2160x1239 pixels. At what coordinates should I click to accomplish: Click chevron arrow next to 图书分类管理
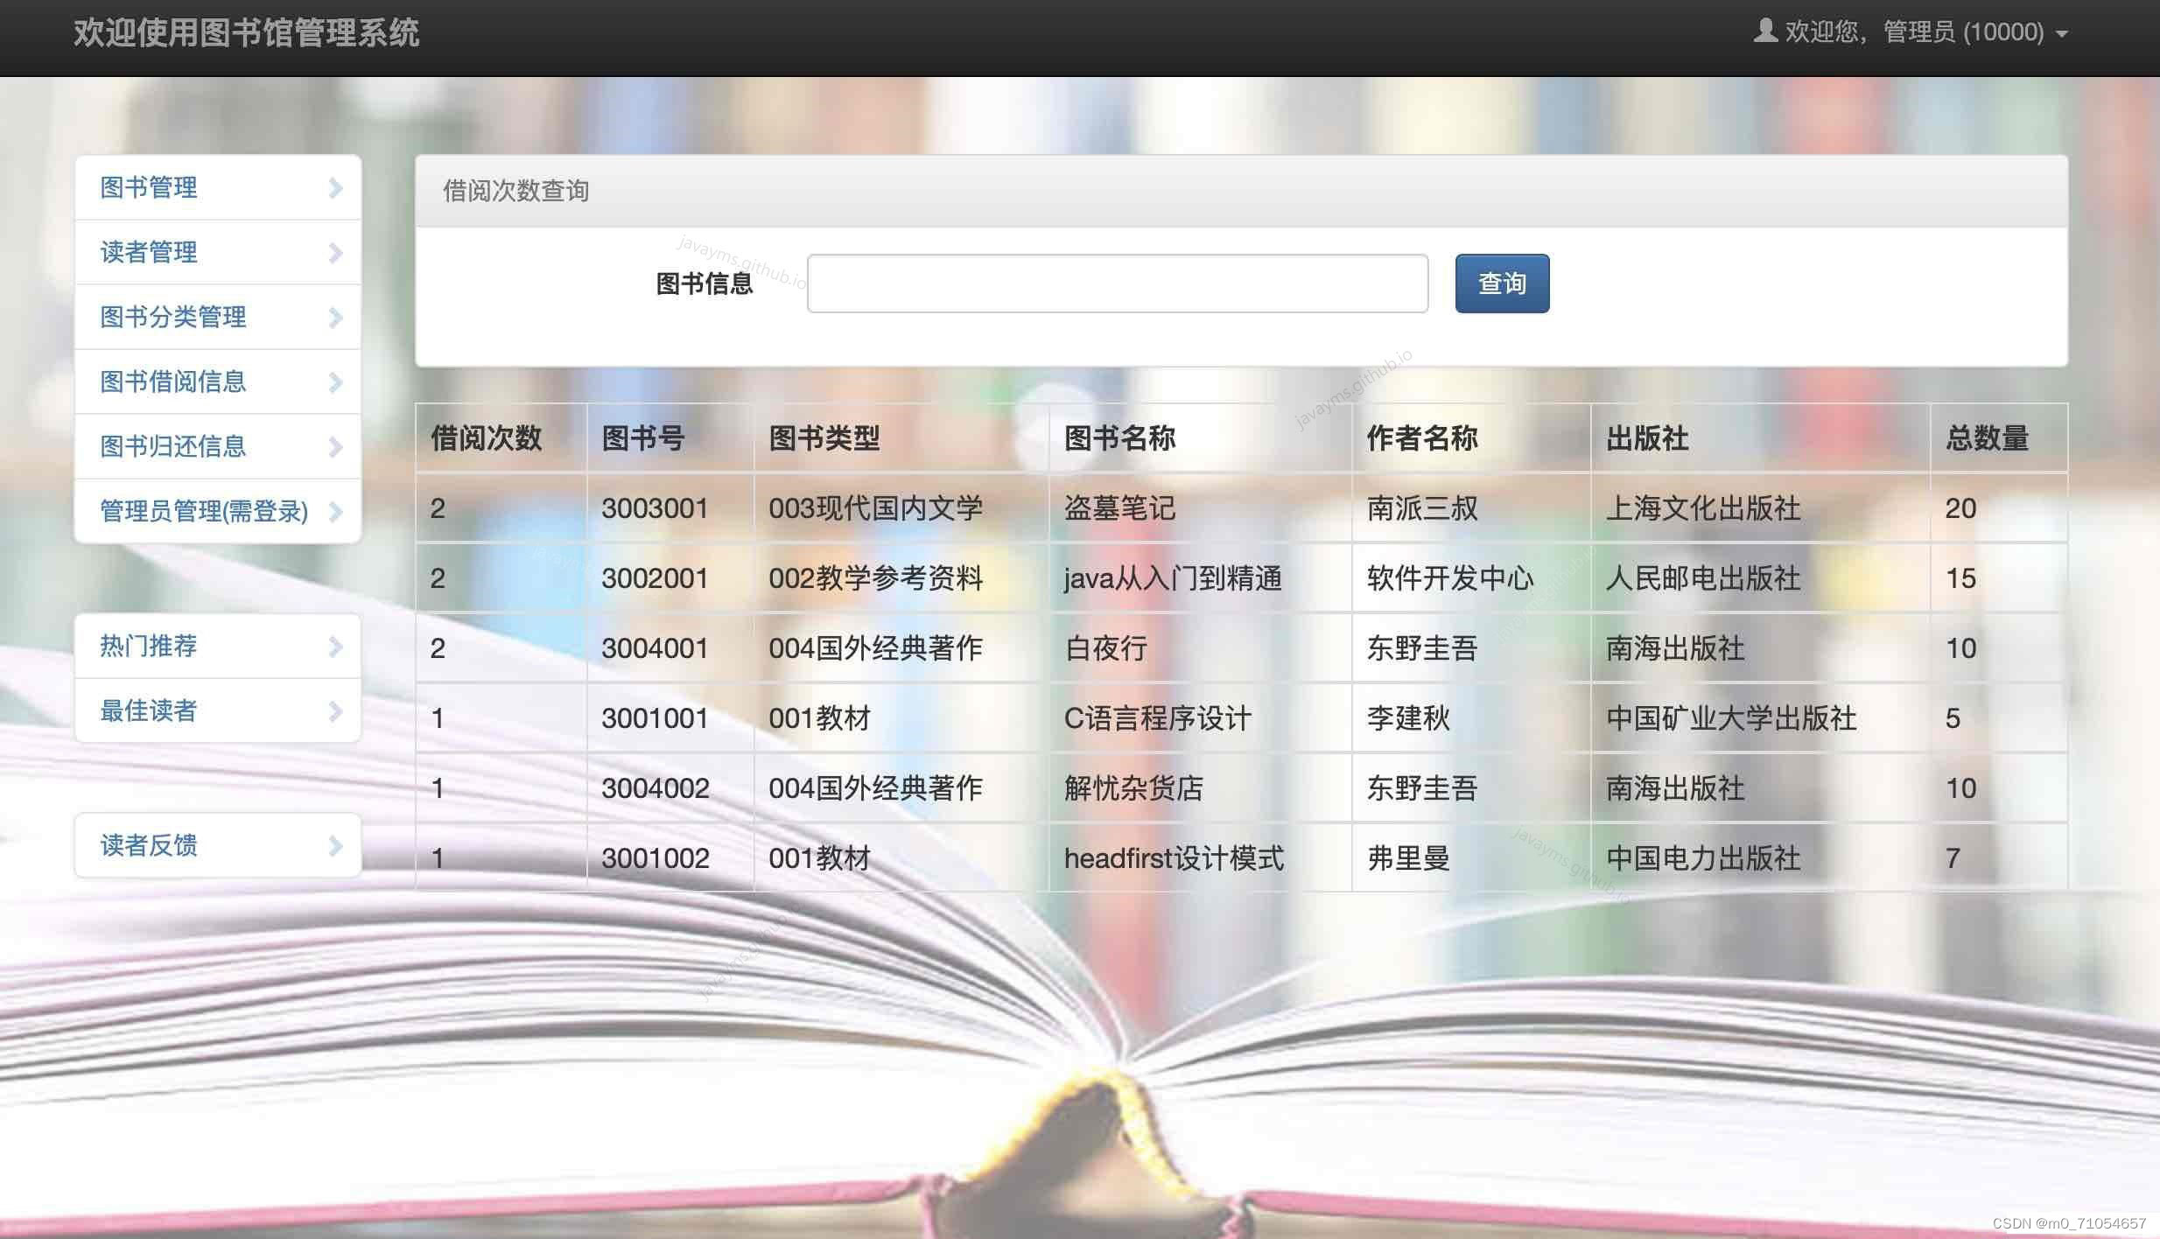[335, 318]
